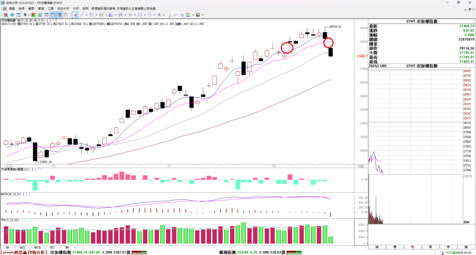The width and height of the screenshot is (476, 255).
Task: Click the RSI tab at bottom
Action: [x=52, y=248]
